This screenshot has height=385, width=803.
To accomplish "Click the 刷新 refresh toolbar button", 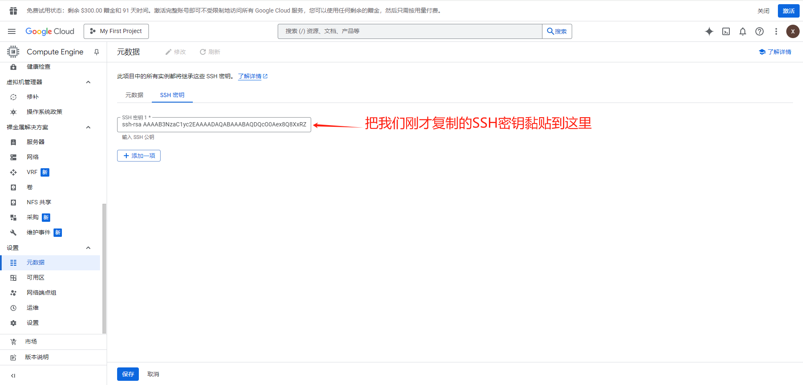I will pyautogui.click(x=210, y=52).
